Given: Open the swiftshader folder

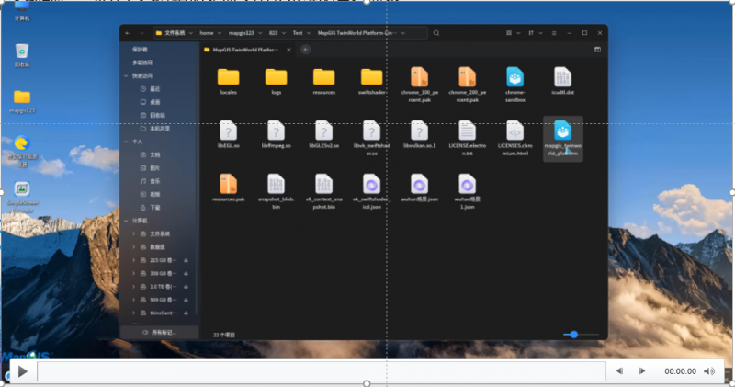Looking at the screenshot, I should point(372,81).
